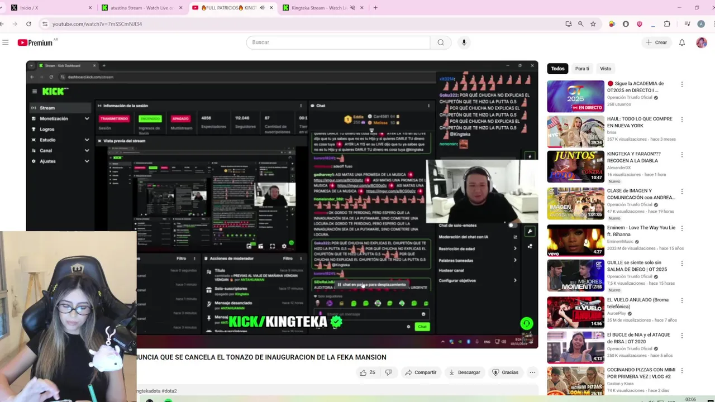Show the system clock reading 03:06

(x=690, y=399)
